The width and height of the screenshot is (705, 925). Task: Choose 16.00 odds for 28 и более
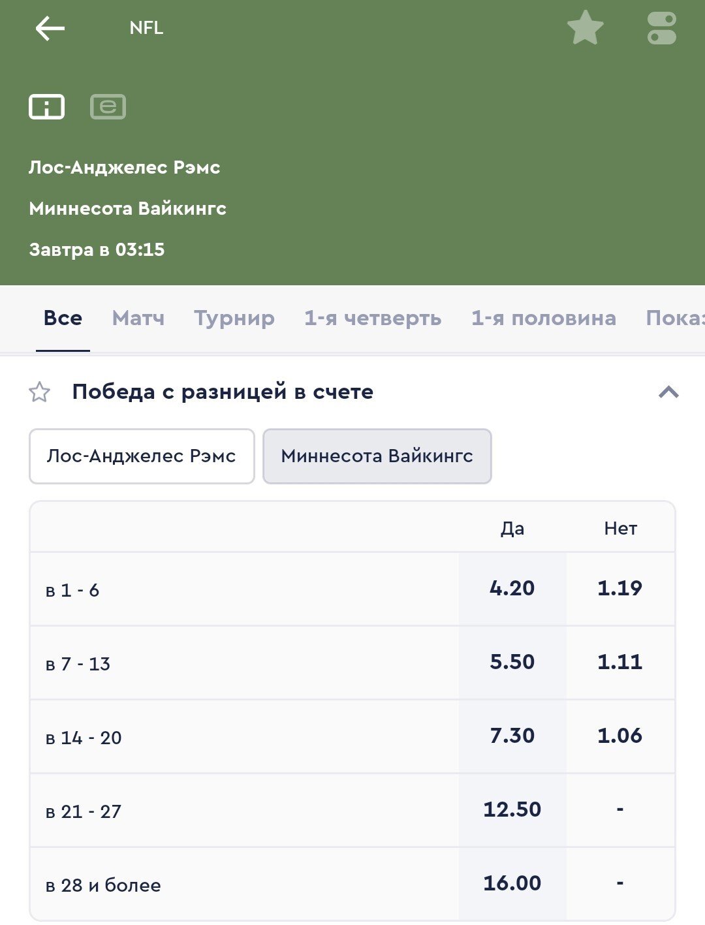coord(512,884)
